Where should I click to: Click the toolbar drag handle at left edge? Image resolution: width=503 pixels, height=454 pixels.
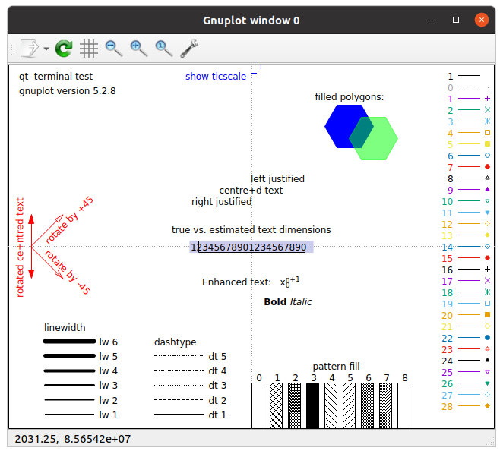coord(11,49)
